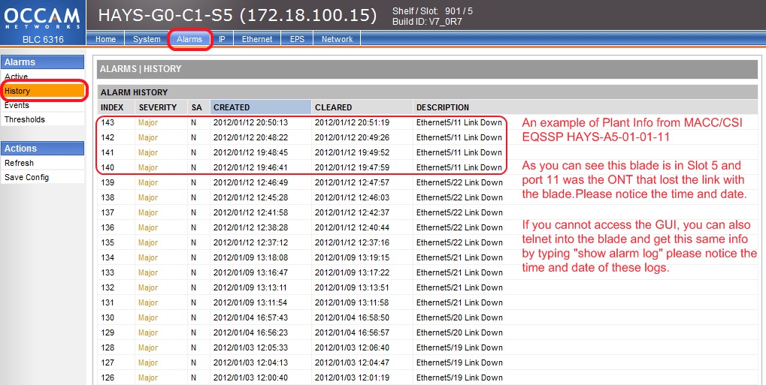This screenshot has width=766, height=385.
Task: Click the INDEX column header
Action: point(112,107)
